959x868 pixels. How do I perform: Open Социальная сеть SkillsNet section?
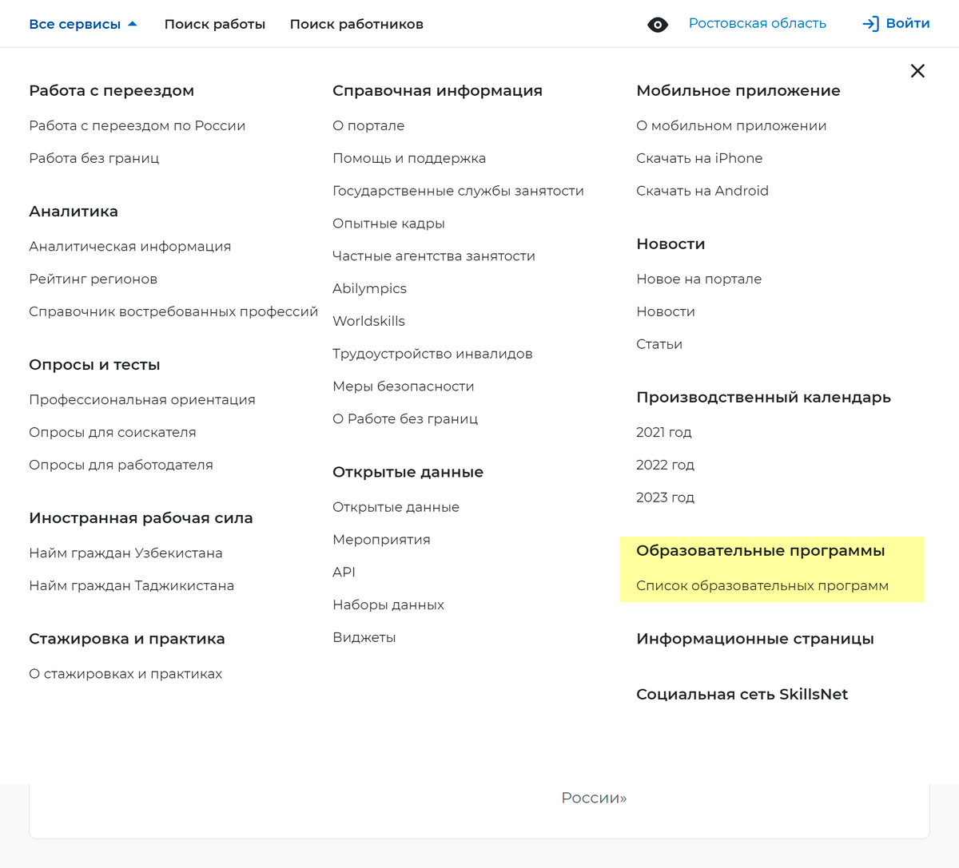coord(742,694)
